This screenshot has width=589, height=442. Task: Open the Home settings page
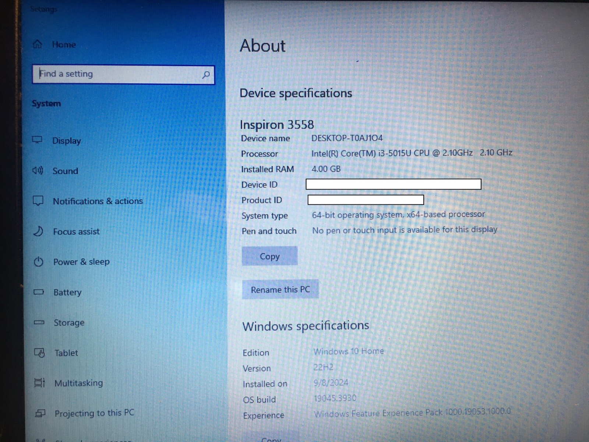coord(64,45)
